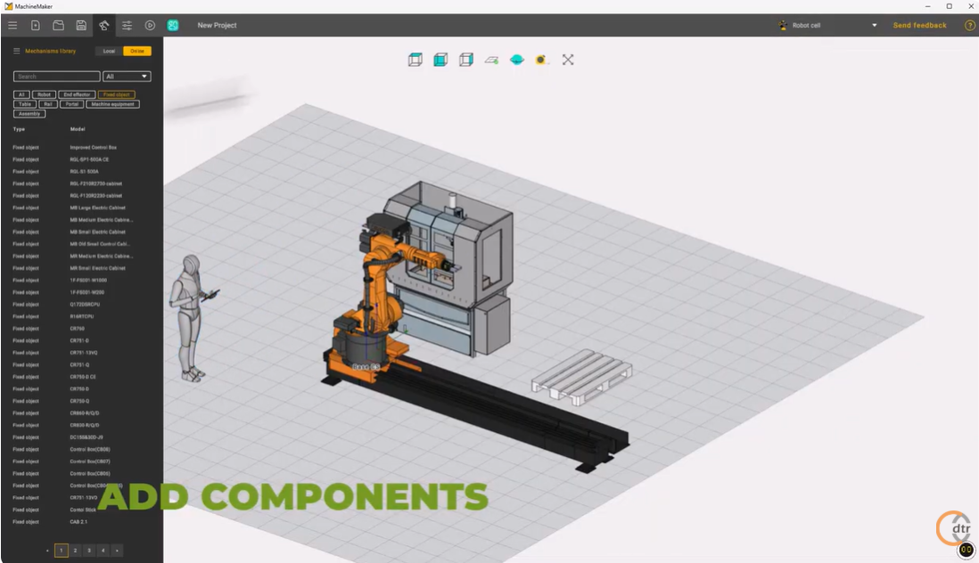
Task: Click the Type column header
Action: pos(19,129)
